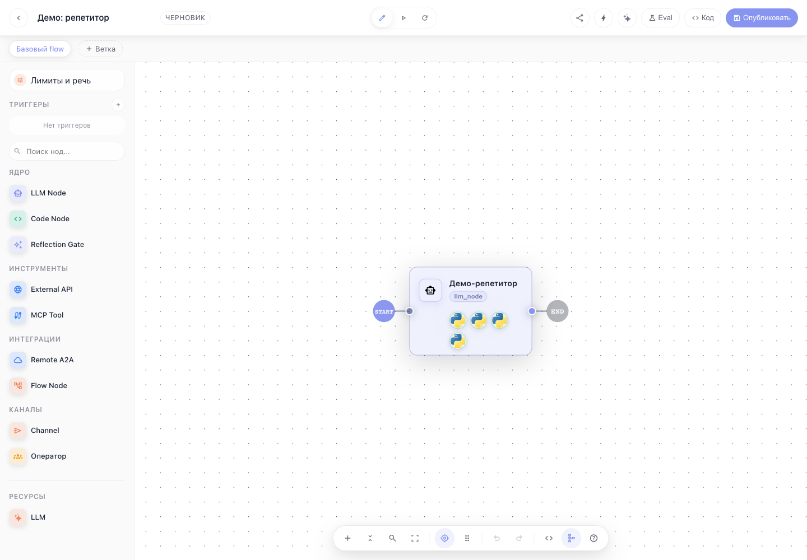The height and width of the screenshot is (560, 807).
Task: Focus the Поиск нод search field
Action: click(67, 151)
